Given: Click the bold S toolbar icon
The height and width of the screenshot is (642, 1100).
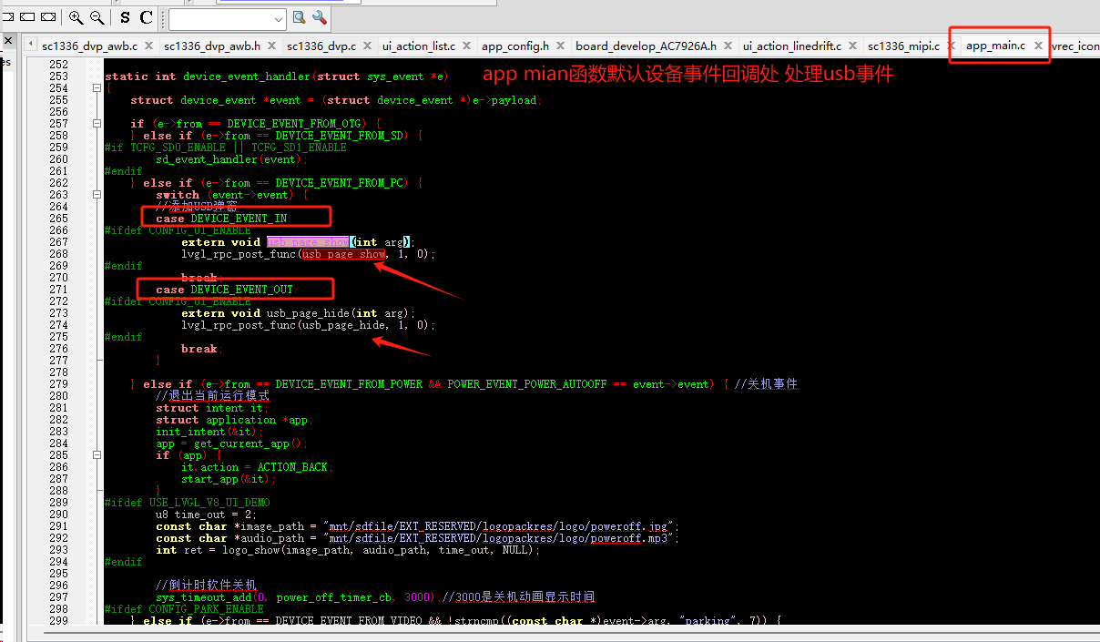Looking at the screenshot, I should pyautogui.click(x=125, y=17).
